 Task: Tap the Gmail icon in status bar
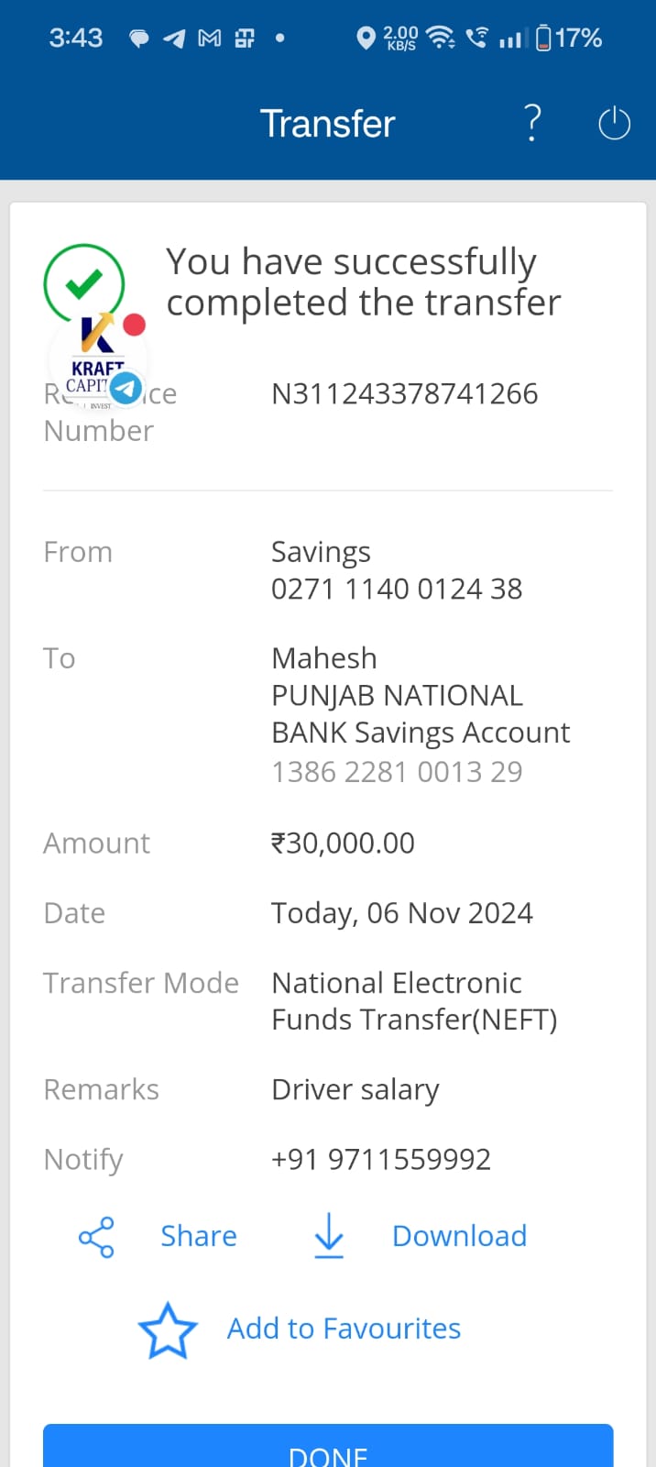[x=210, y=39]
